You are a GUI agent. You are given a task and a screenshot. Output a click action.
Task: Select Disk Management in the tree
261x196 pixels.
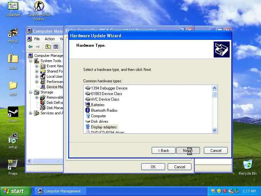tap(54, 108)
